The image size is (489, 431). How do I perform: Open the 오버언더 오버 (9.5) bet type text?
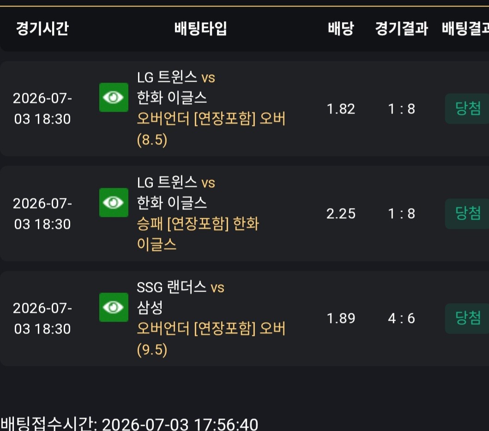[x=211, y=339]
